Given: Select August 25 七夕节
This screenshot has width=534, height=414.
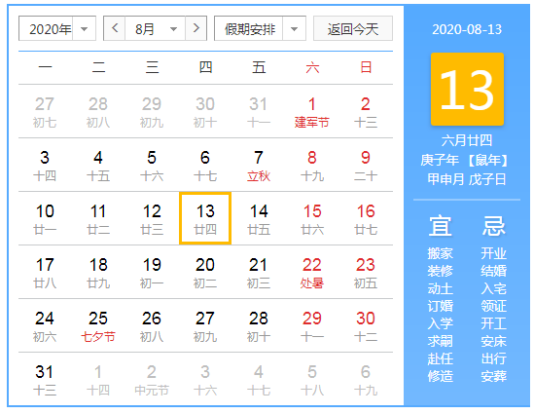Looking at the screenshot, I should tap(98, 325).
